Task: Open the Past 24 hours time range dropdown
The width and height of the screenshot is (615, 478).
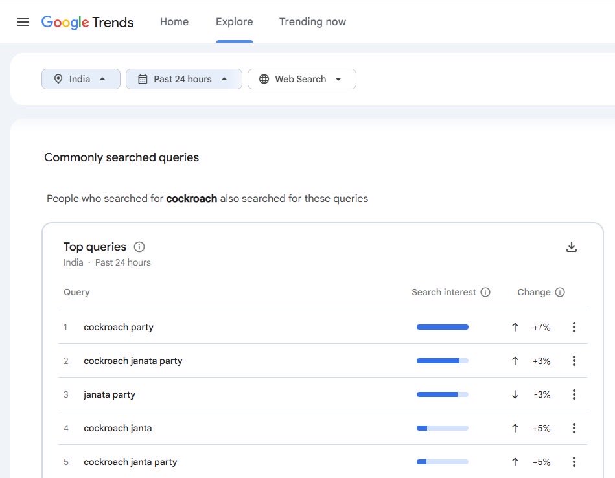Action: pos(183,79)
